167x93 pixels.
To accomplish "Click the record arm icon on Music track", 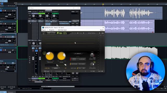I will click(3, 63).
